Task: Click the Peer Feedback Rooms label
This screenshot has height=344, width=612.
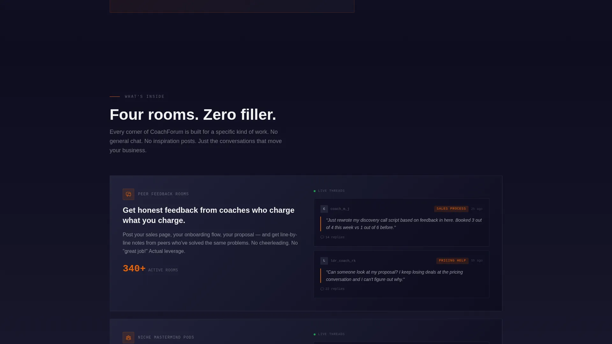Action: [x=163, y=194]
